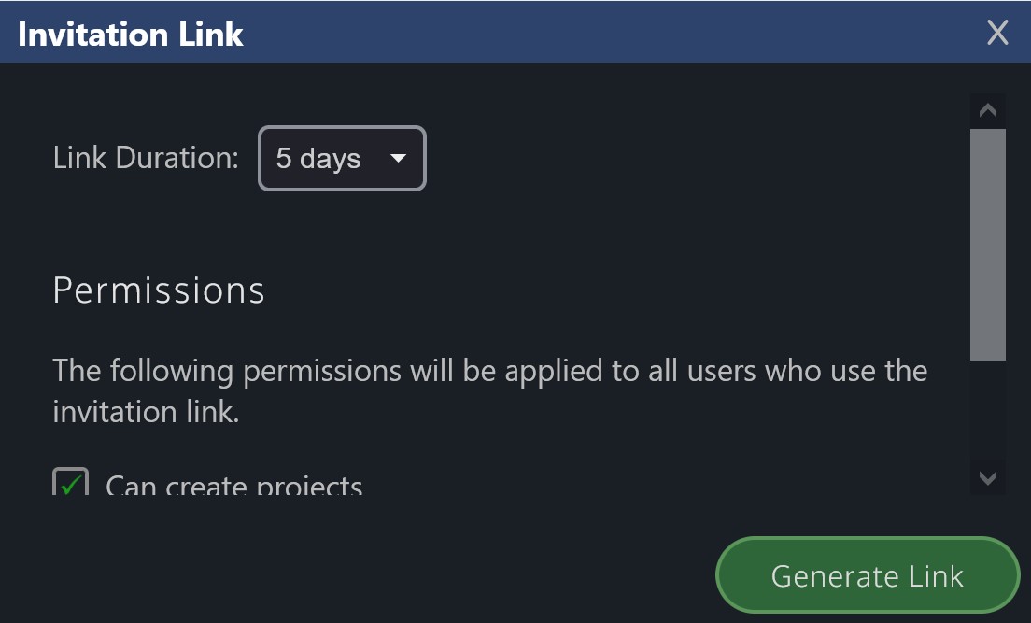This screenshot has height=623, width=1031.
Task: Click the "Invitation Link" dialog title
Action: tap(131, 35)
